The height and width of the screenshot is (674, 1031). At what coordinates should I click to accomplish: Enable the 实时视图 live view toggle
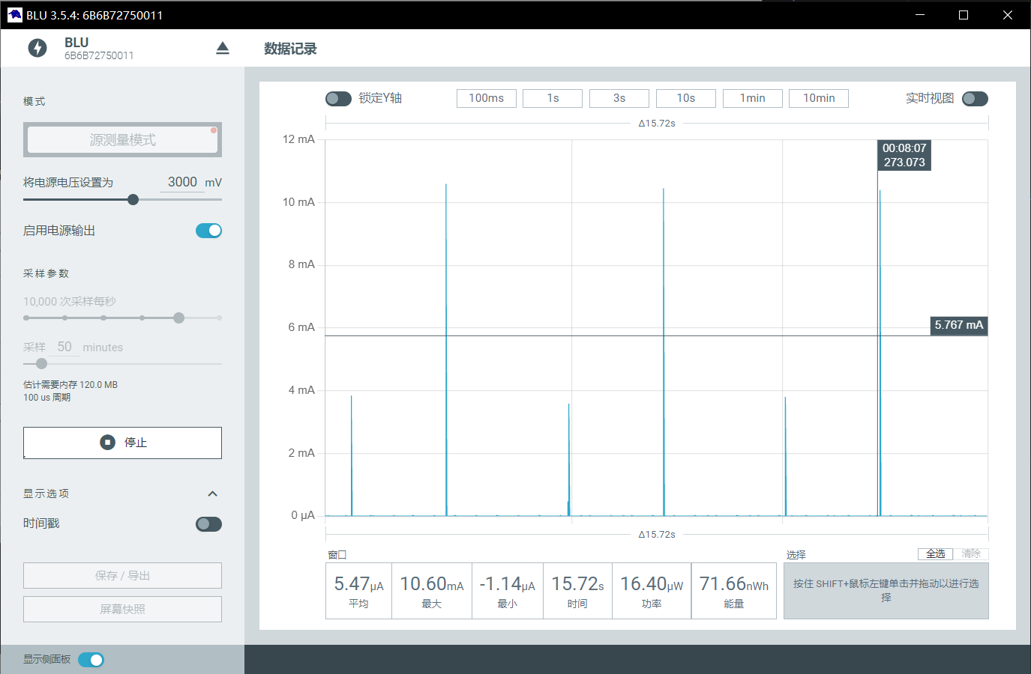click(975, 99)
